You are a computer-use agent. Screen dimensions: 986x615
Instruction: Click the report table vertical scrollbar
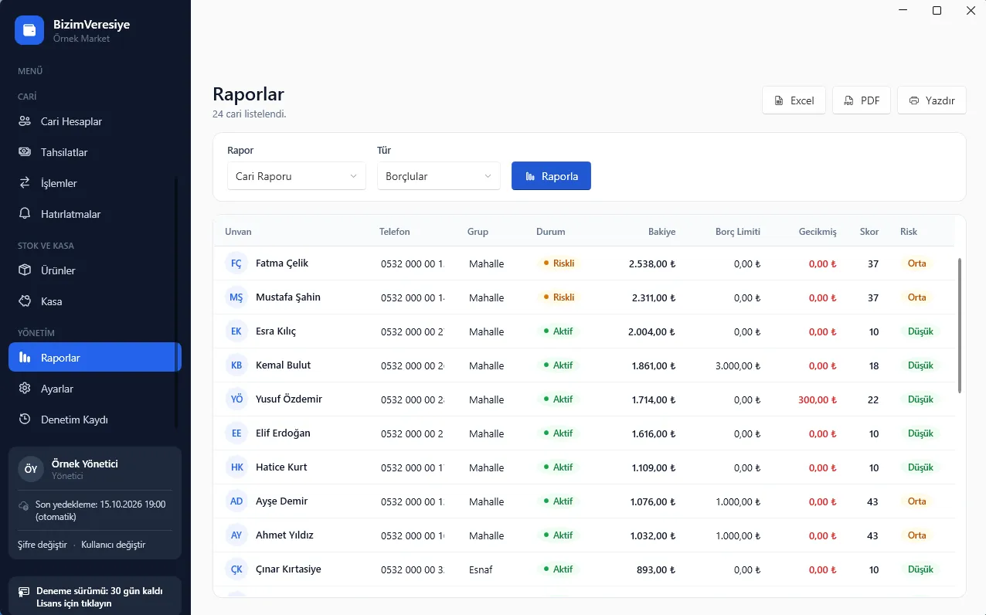[x=960, y=325]
